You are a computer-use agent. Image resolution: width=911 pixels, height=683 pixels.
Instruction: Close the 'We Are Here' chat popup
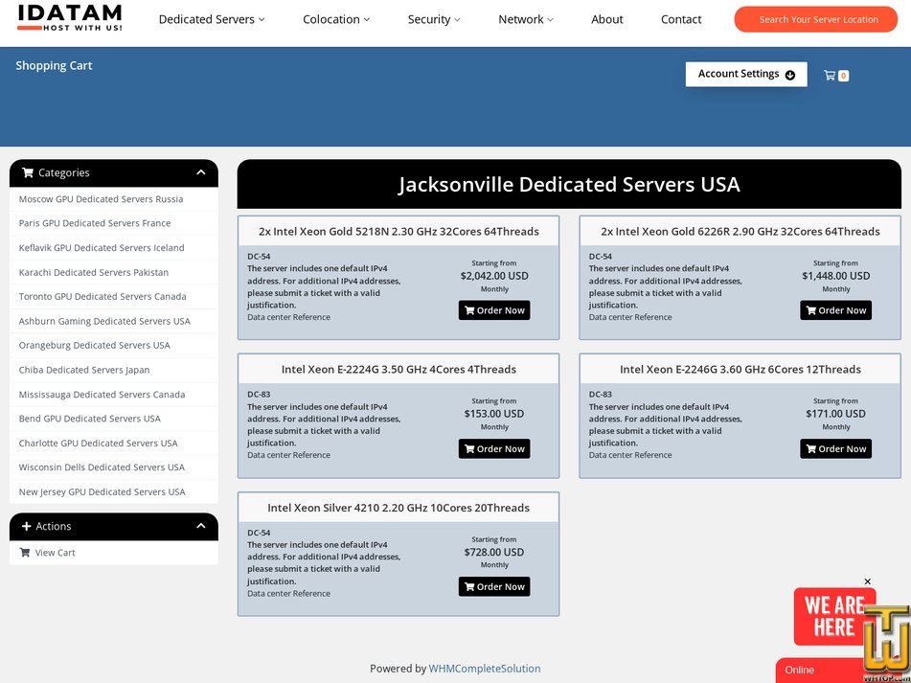pyautogui.click(x=868, y=581)
